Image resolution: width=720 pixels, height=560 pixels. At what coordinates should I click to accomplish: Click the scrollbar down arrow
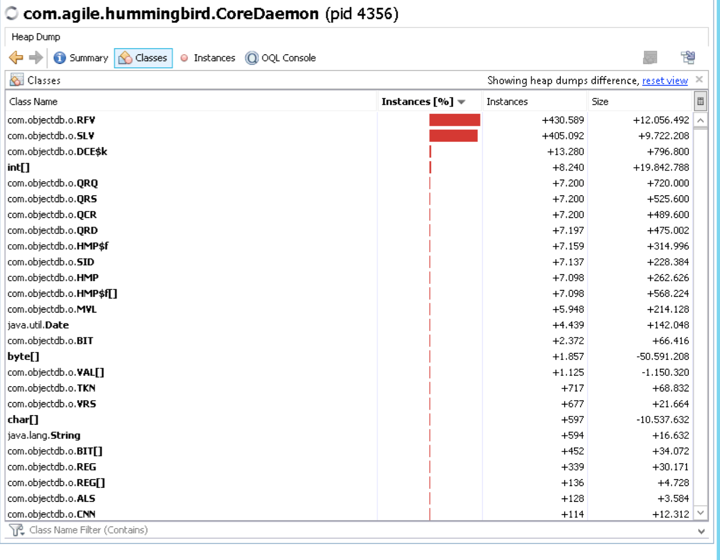coord(700,513)
